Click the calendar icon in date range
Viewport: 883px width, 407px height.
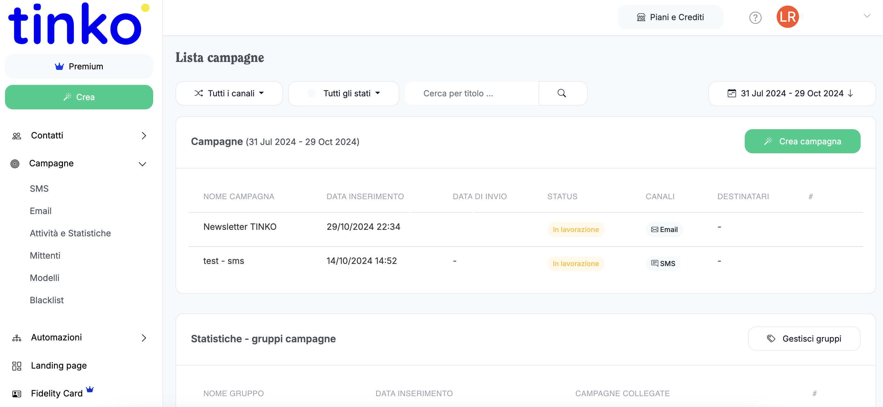(731, 93)
